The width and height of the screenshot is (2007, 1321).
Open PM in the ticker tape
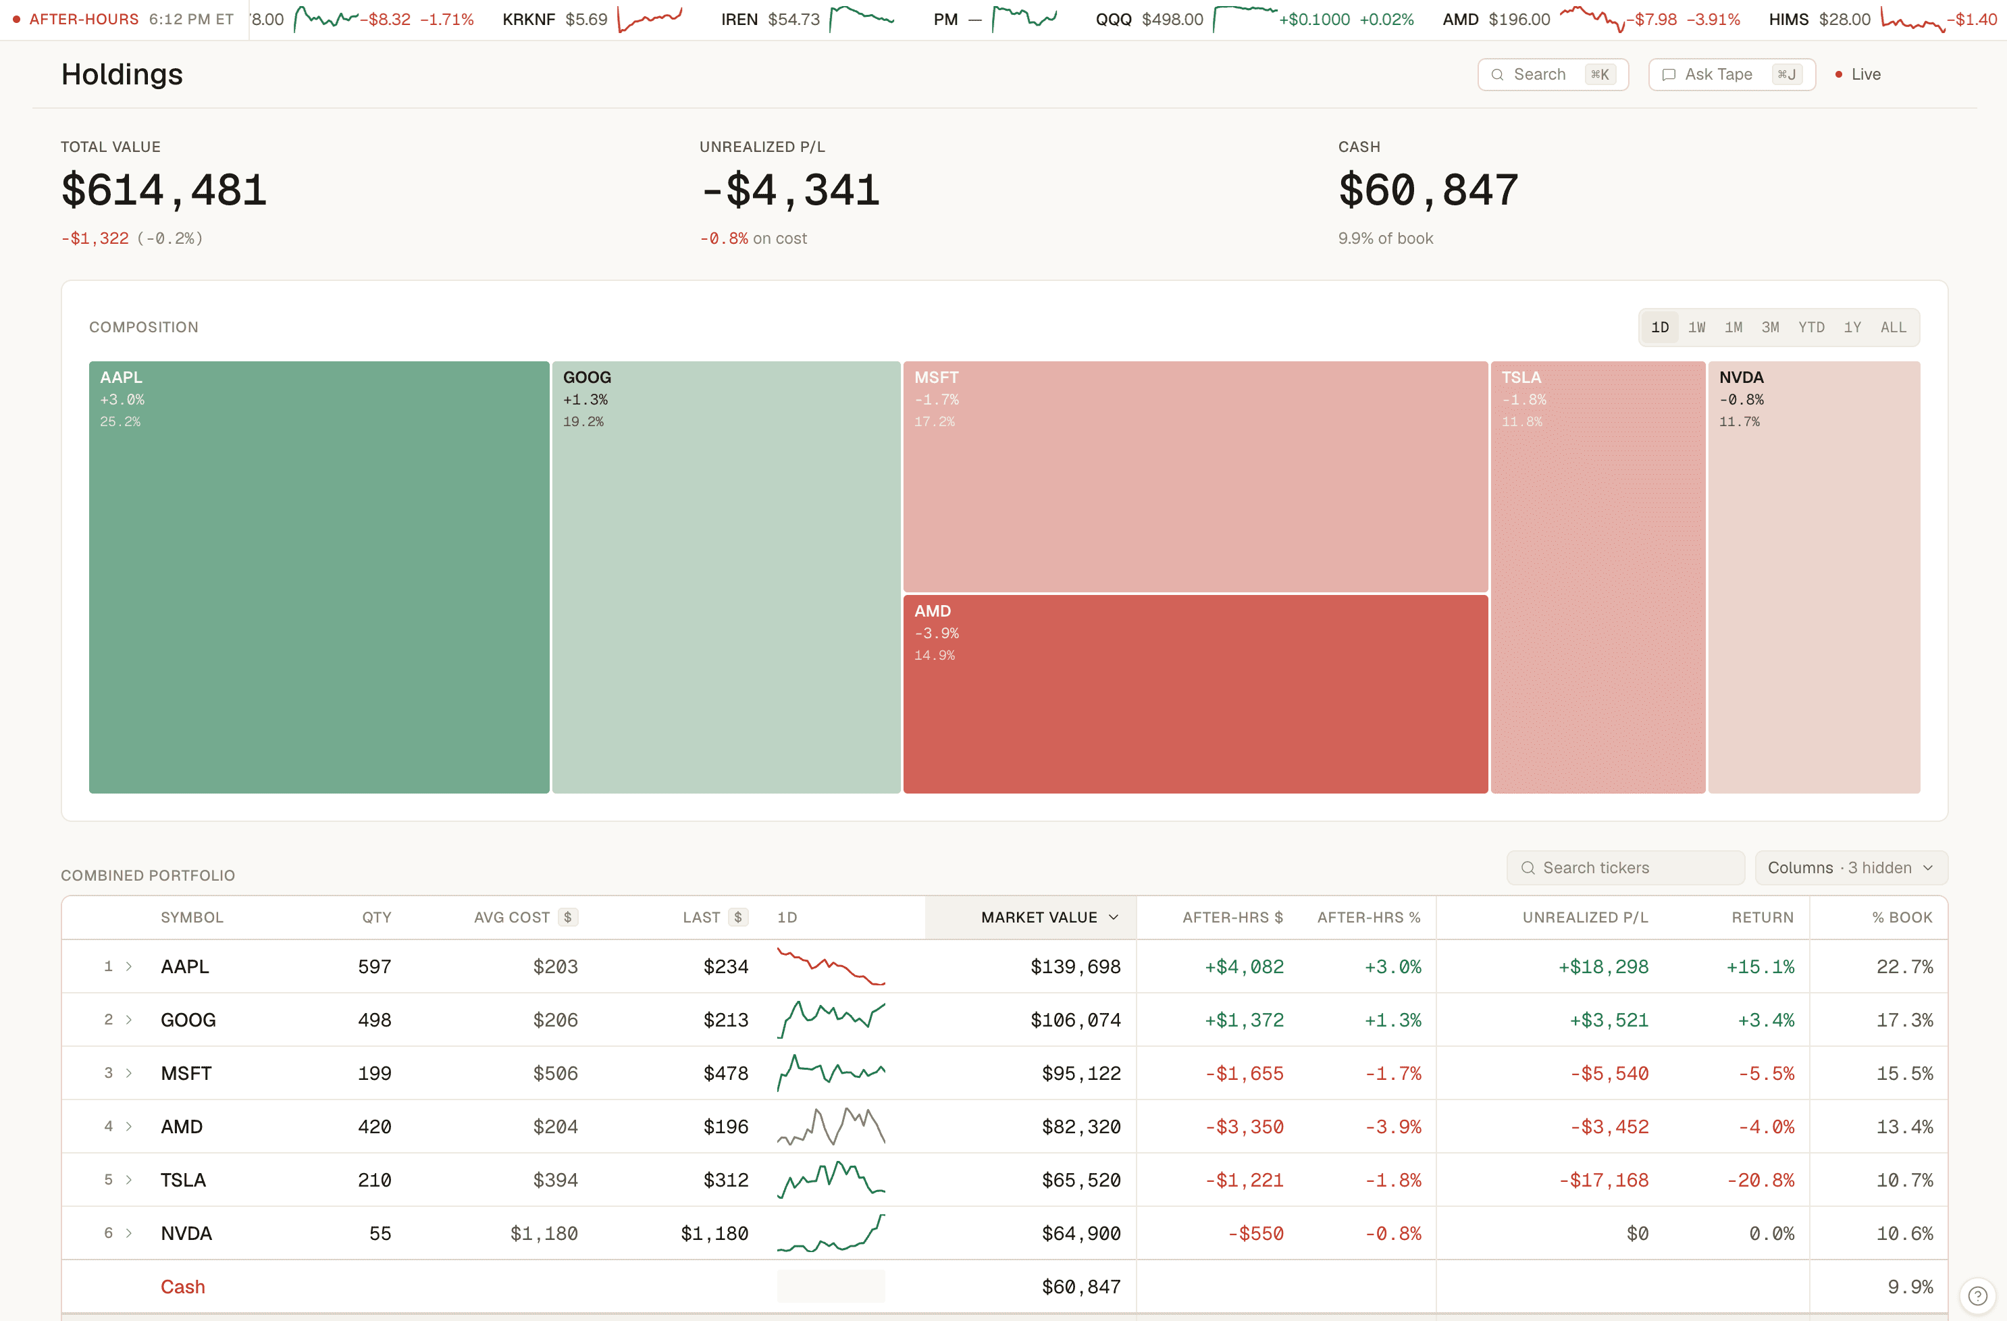click(945, 20)
